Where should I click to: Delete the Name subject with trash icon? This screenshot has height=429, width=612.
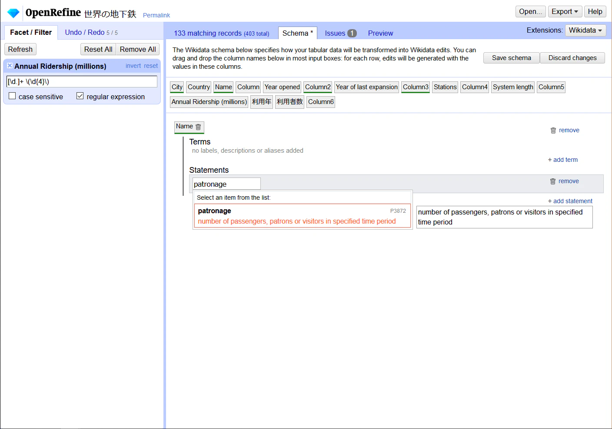198,127
